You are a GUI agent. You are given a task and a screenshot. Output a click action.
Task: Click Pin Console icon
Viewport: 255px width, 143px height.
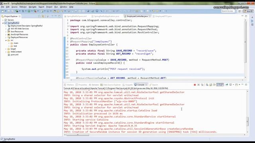pyautogui.click(x=227, y=85)
